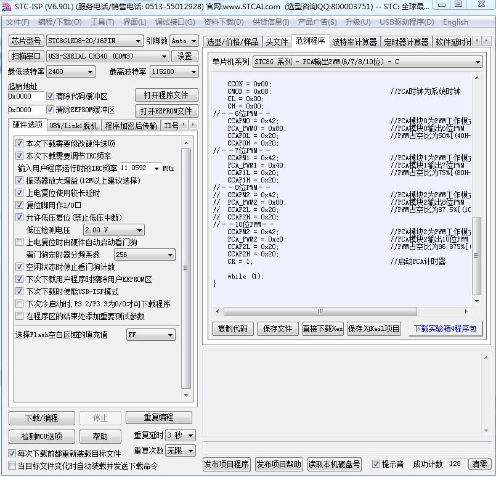Click 下载实验箱4程序包 link

coord(445,328)
